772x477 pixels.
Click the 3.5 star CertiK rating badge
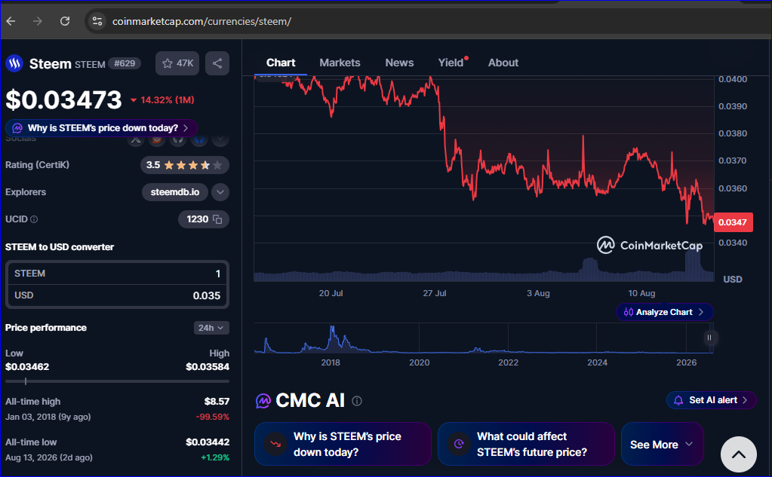click(x=185, y=165)
